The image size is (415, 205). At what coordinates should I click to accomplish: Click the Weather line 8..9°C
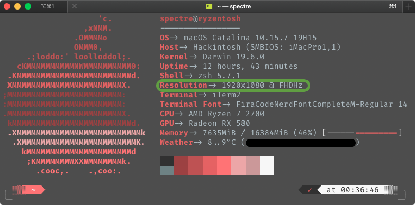coord(259,143)
